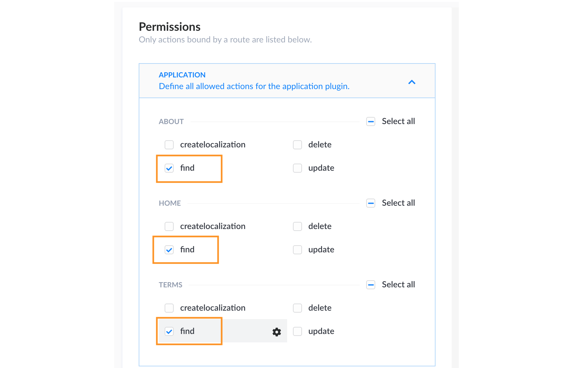
Task: Enable delete permission under TERMS
Action: tap(297, 308)
